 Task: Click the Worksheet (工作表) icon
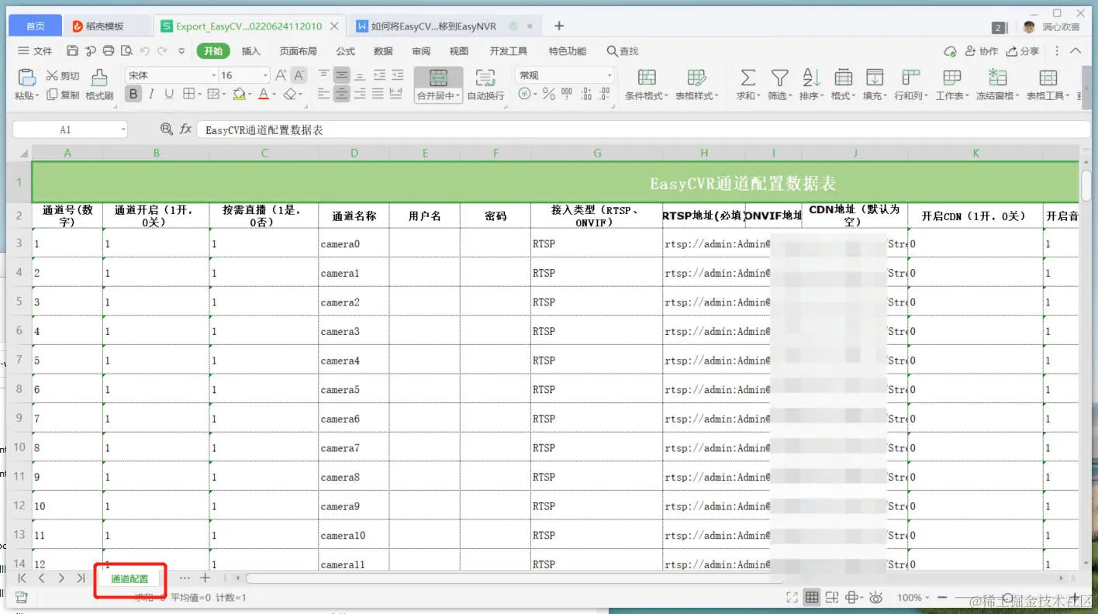point(951,78)
